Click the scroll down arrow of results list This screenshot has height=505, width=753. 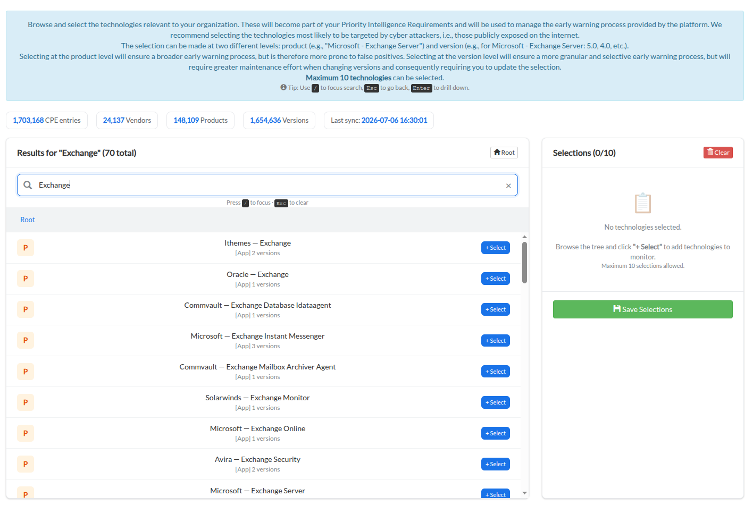pyautogui.click(x=524, y=493)
